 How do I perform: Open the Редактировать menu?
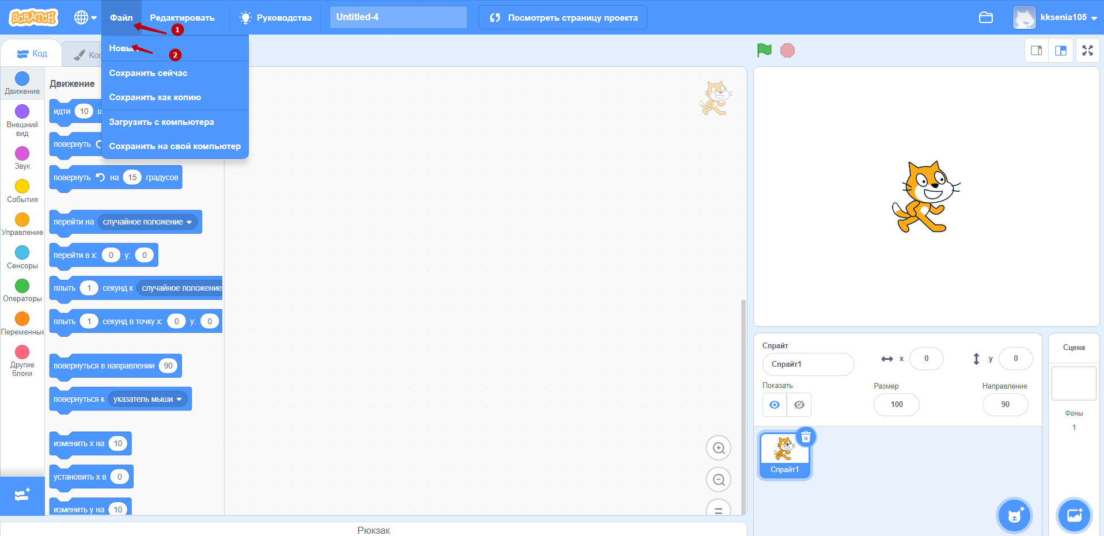(182, 17)
